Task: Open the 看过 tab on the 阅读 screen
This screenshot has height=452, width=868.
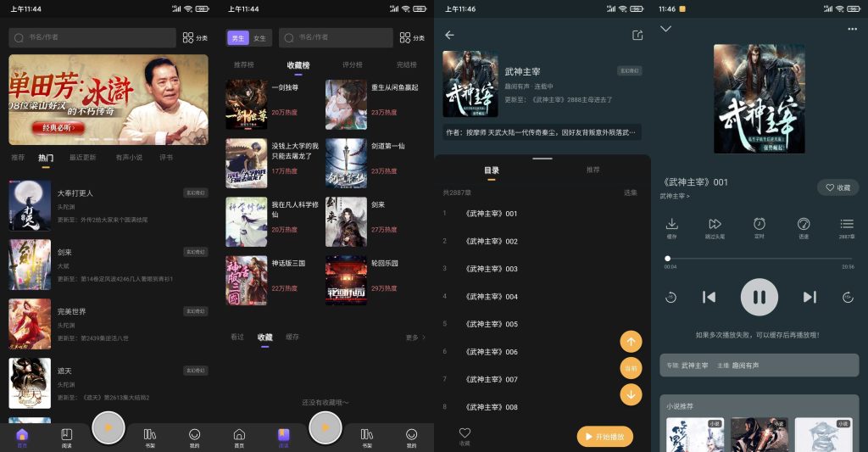Action: (x=237, y=337)
